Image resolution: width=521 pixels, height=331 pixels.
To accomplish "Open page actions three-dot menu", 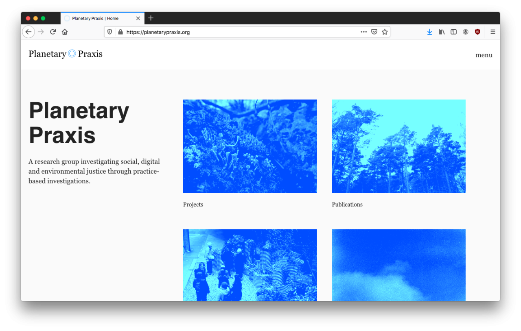I will coord(363,32).
